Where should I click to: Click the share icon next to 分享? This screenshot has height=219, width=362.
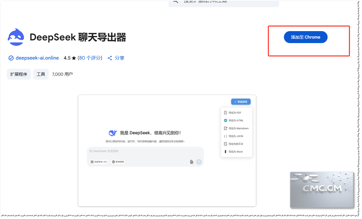[x=110, y=58]
